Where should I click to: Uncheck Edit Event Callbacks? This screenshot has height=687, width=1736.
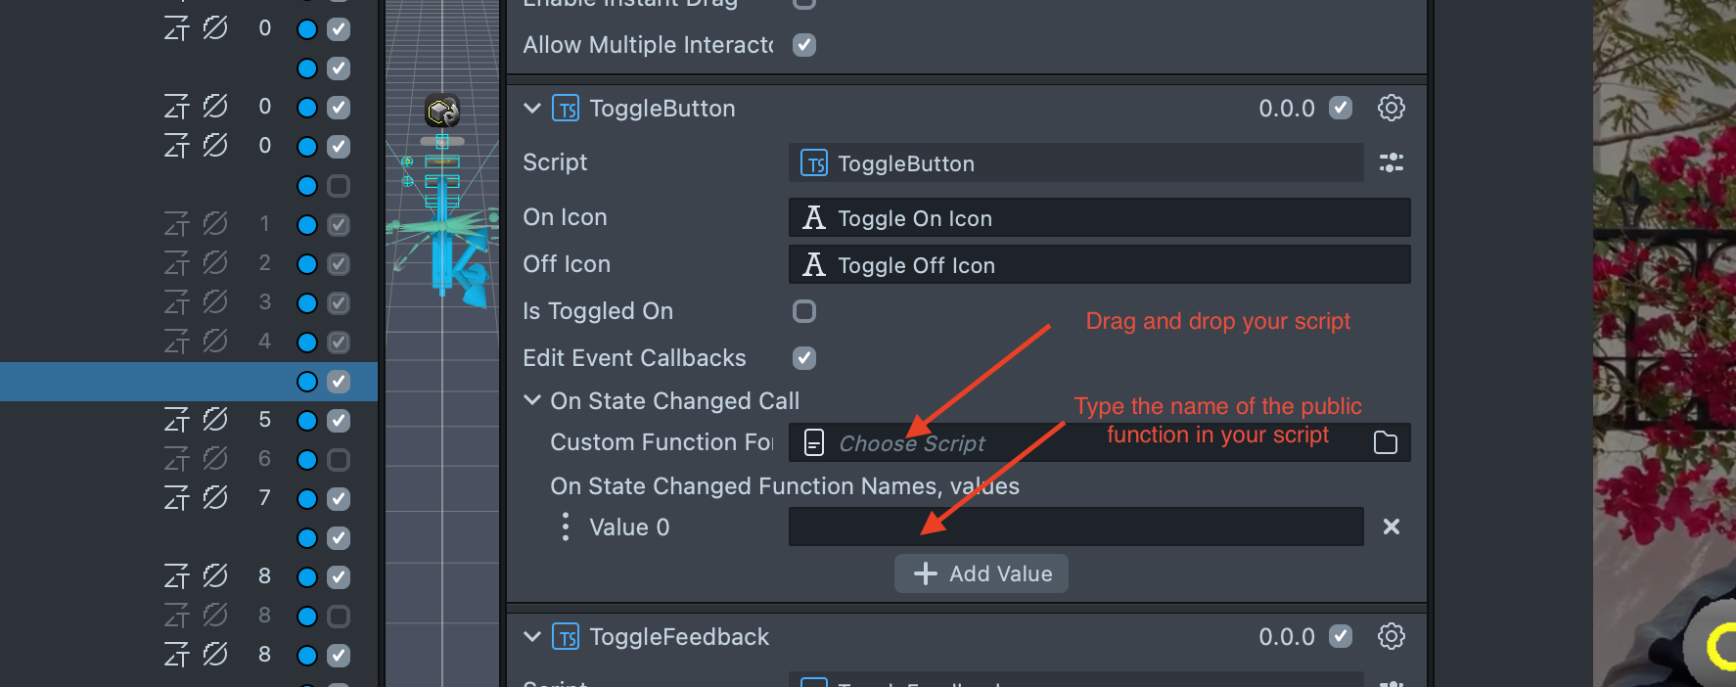[x=804, y=358]
